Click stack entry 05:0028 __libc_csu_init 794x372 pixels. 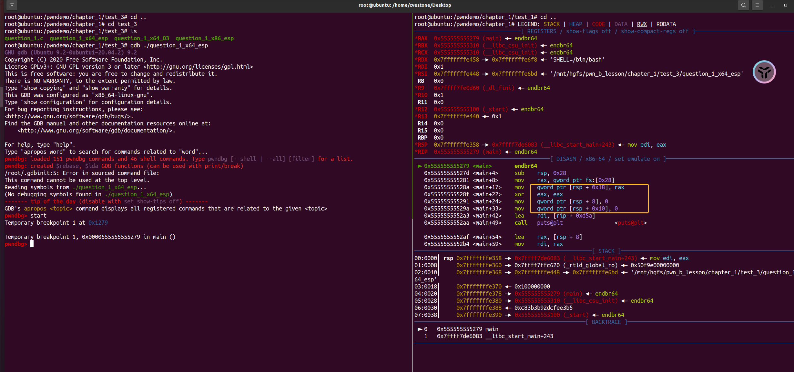[x=566, y=301]
